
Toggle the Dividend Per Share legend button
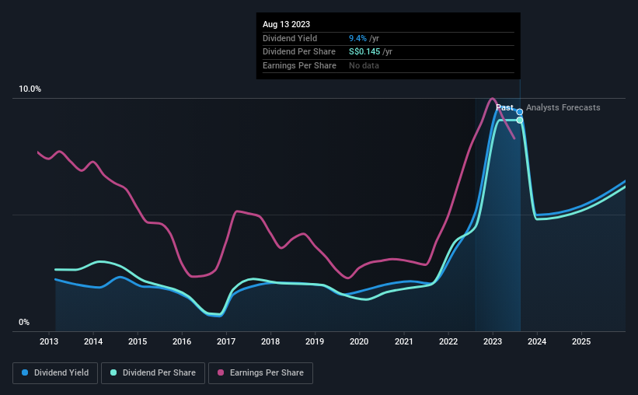pyautogui.click(x=153, y=373)
